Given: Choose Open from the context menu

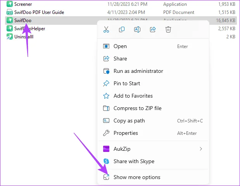Looking at the screenshot, I should (153, 46).
